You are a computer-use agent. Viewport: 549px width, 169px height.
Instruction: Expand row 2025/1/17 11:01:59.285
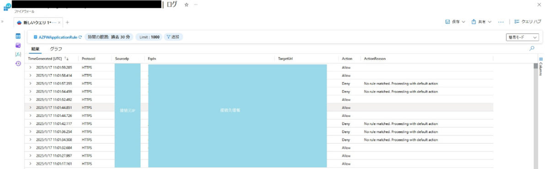tap(31, 67)
